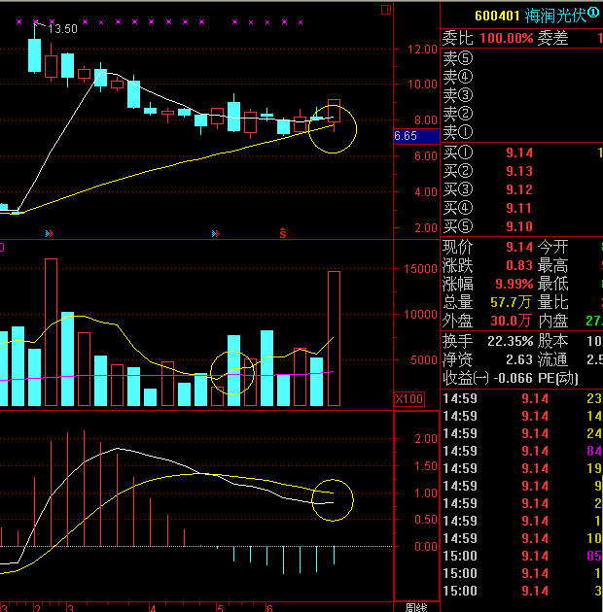Click the latest red candlestick inside the yellow circle
This screenshot has height=612, width=603.
[334, 112]
